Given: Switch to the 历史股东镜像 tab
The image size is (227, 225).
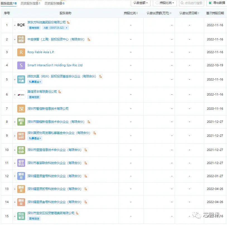Looking at the screenshot, I should [54, 3].
